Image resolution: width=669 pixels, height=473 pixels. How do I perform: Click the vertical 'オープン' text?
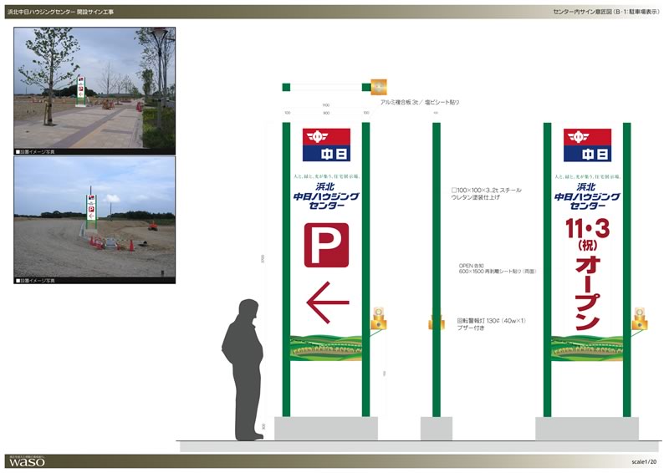[588, 293]
